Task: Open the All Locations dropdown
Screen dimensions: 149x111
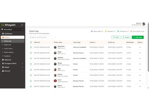Action: coord(13,29)
